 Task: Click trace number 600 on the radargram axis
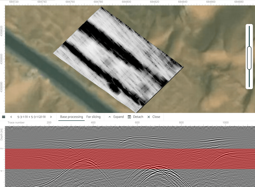coord(137,123)
